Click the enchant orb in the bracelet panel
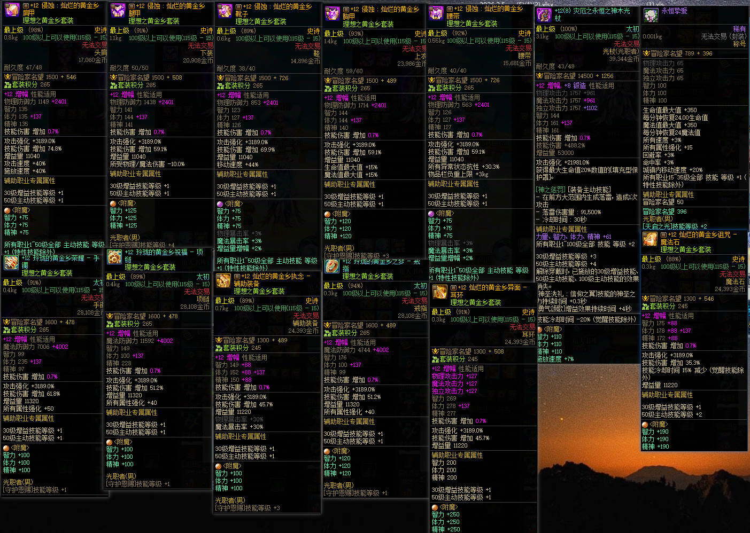Viewport: 750px width, 533px height. pyautogui.click(x=6, y=448)
